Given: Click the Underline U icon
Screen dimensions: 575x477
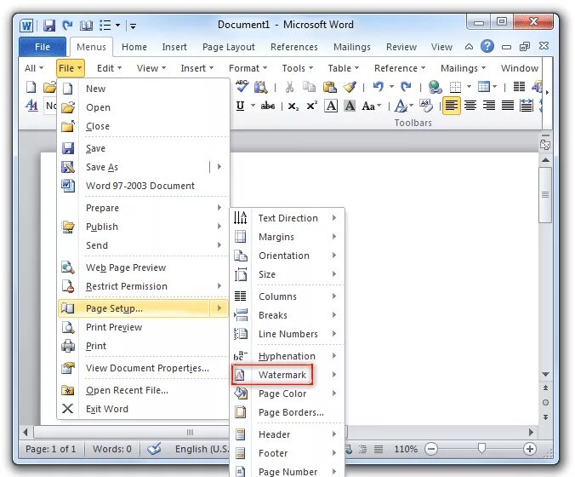Looking at the screenshot, I should point(240,106).
